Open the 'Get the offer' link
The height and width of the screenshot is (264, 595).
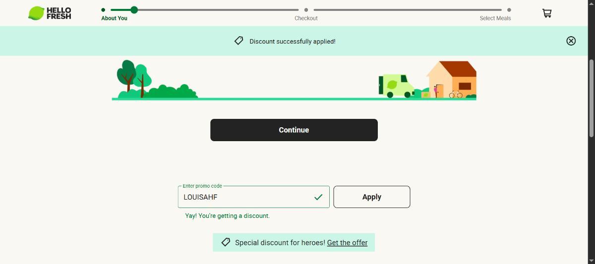tap(347, 243)
